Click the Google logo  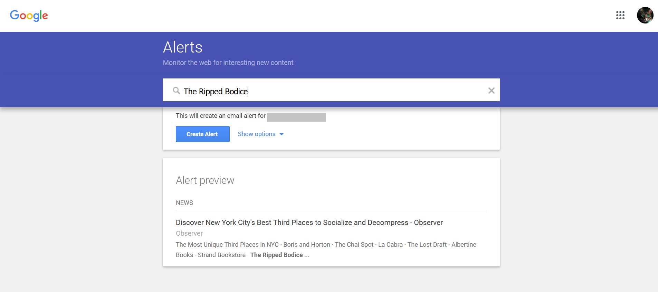point(29,16)
